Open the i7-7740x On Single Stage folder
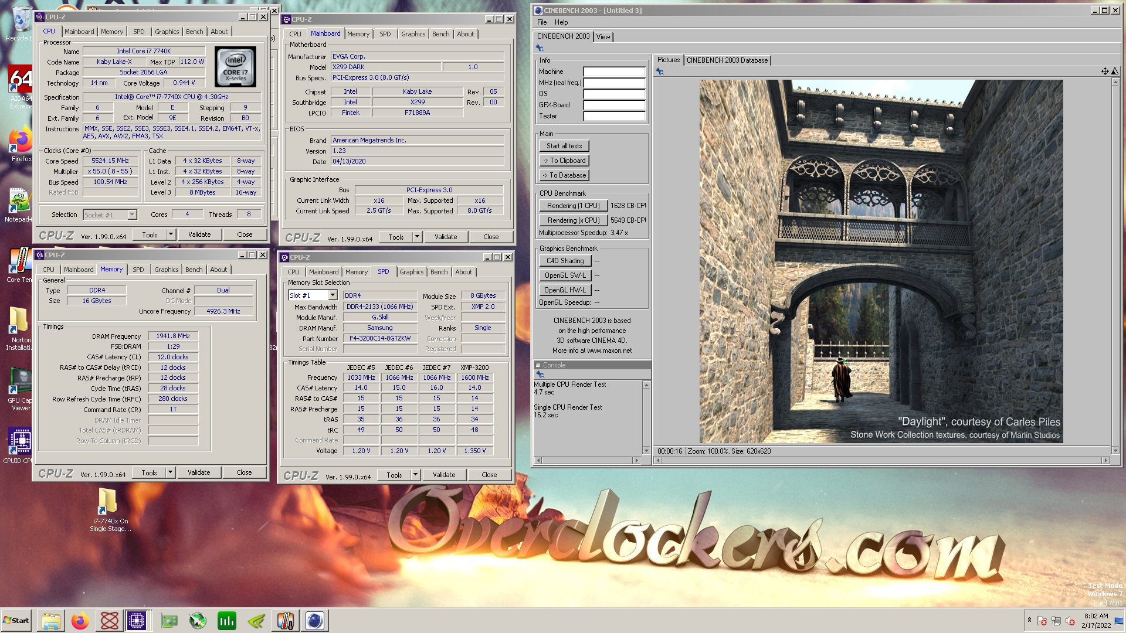Image resolution: width=1126 pixels, height=633 pixels. click(x=109, y=510)
